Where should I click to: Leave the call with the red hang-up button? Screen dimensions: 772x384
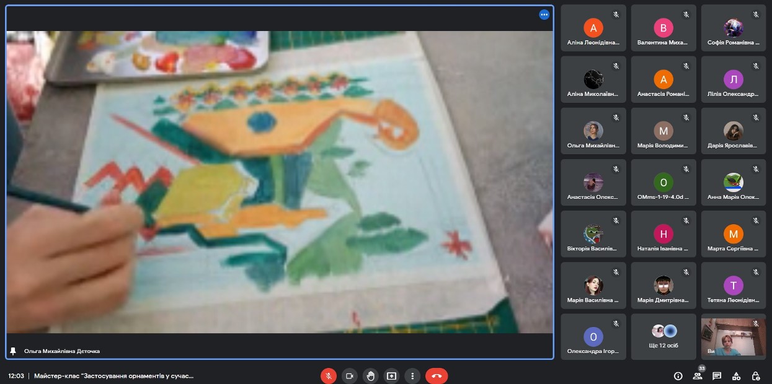pos(437,375)
